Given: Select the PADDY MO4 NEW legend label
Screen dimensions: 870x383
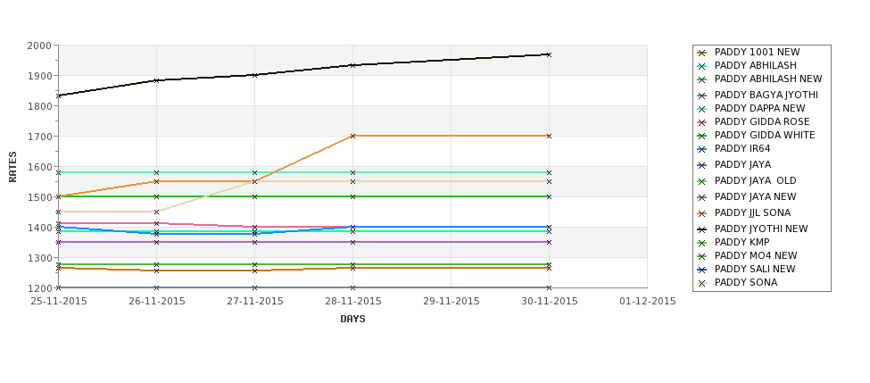Looking at the screenshot, I should click(x=756, y=256).
